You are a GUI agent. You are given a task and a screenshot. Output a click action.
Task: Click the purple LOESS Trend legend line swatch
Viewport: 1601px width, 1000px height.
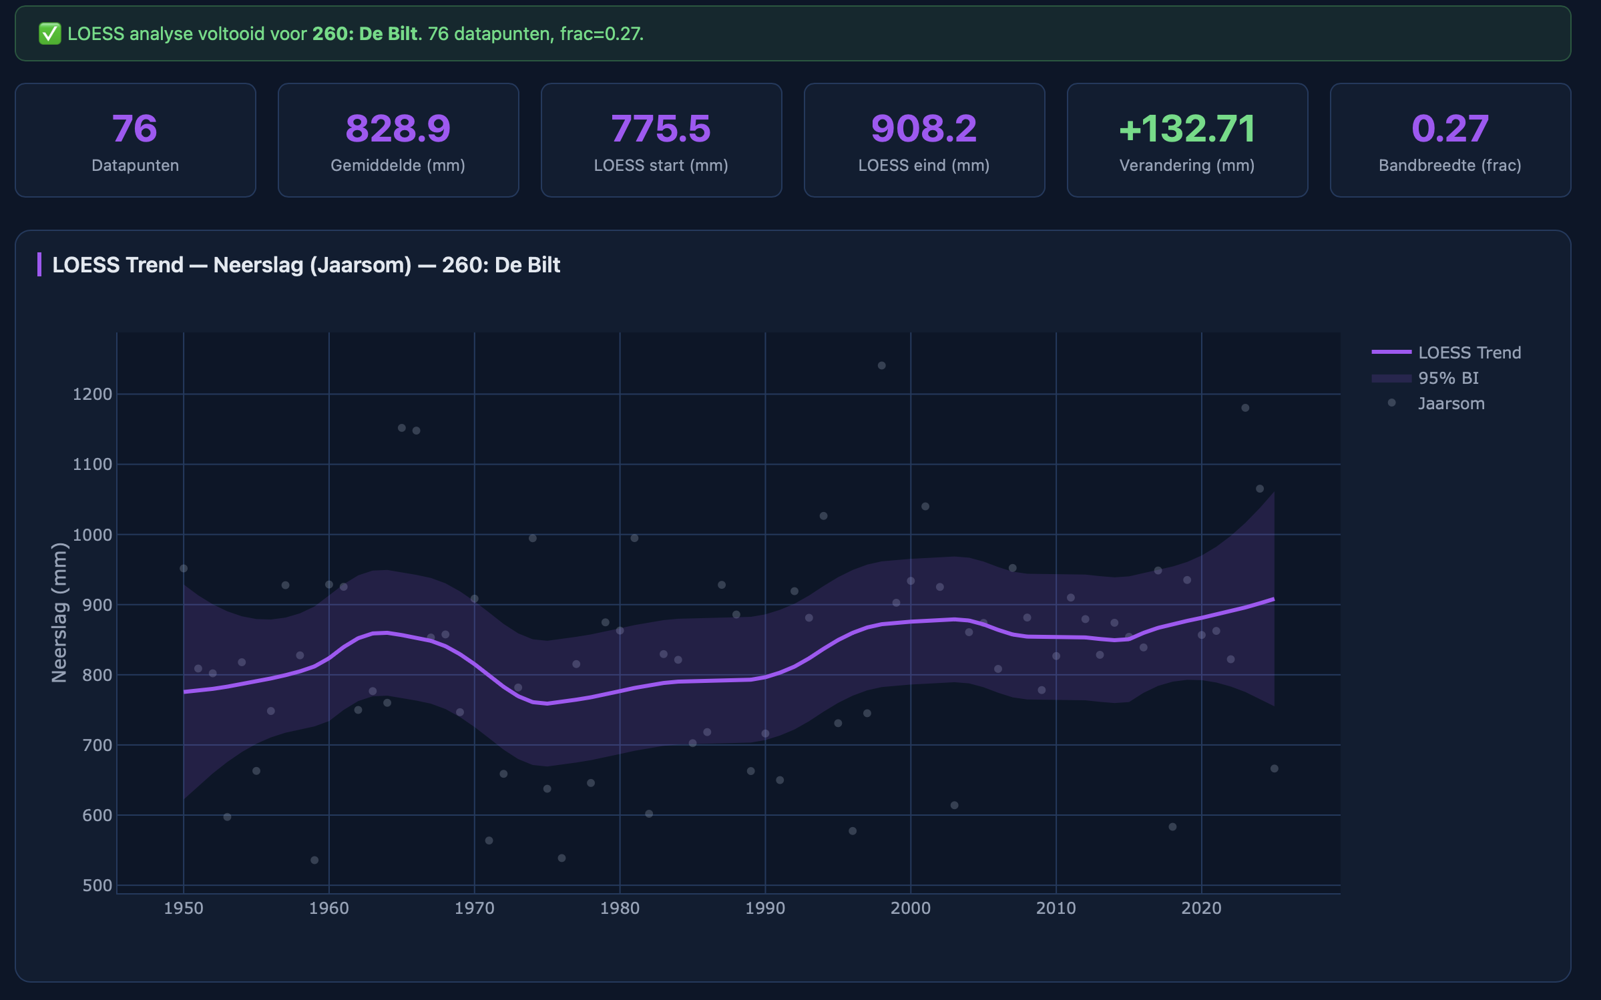click(x=1391, y=352)
